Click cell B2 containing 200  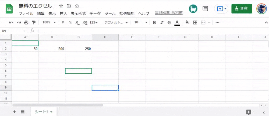coord(52,49)
